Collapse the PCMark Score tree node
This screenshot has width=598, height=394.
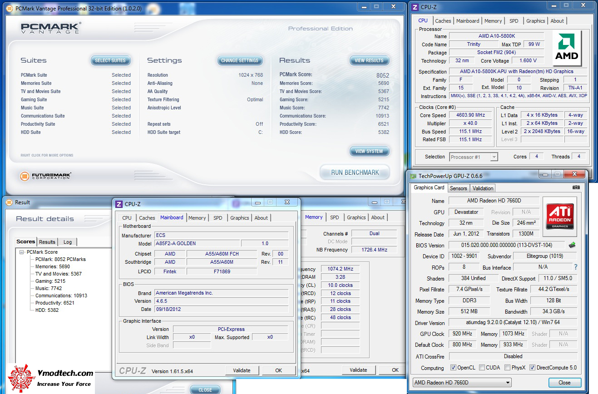pos(21,252)
